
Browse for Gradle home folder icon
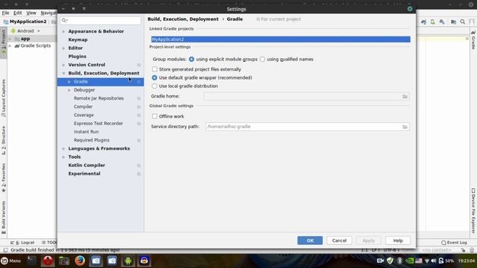coord(405,96)
